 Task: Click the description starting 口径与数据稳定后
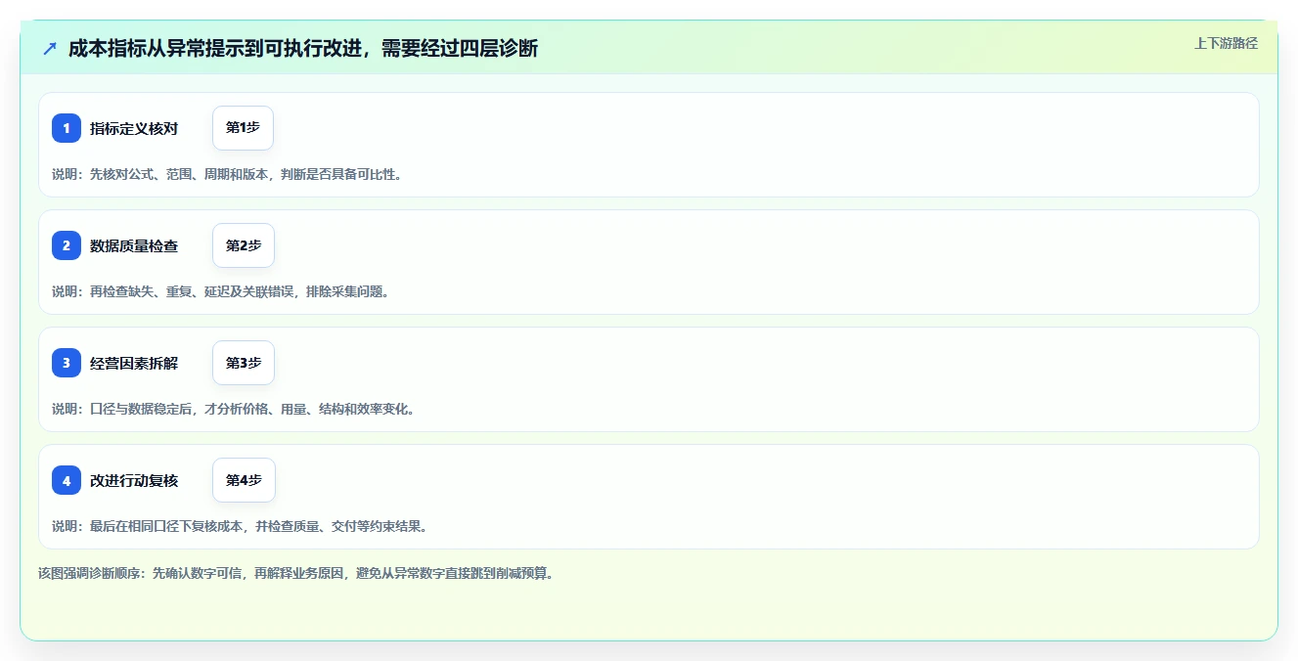(234, 409)
